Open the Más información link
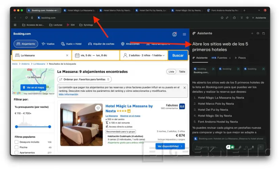 pos(68,94)
